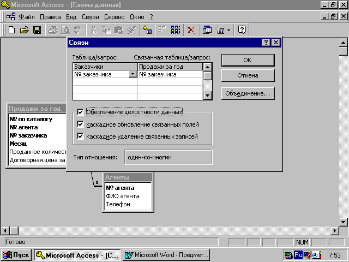
Task: Click the Тип отношения field один-ко-многим
Action: [x=169, y=157]
